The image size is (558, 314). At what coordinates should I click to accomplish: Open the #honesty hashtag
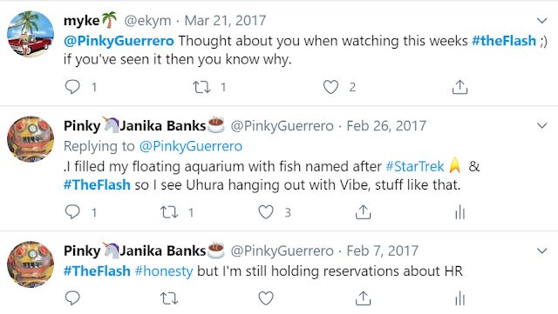[164, 271]
